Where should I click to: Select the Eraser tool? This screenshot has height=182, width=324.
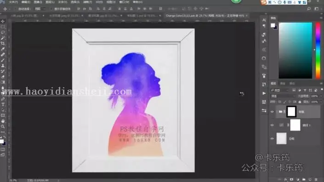(x=3, y=77)
